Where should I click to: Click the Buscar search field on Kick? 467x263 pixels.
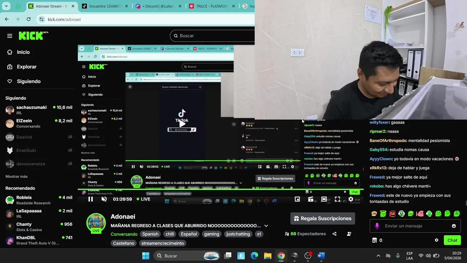pos(212,36)
